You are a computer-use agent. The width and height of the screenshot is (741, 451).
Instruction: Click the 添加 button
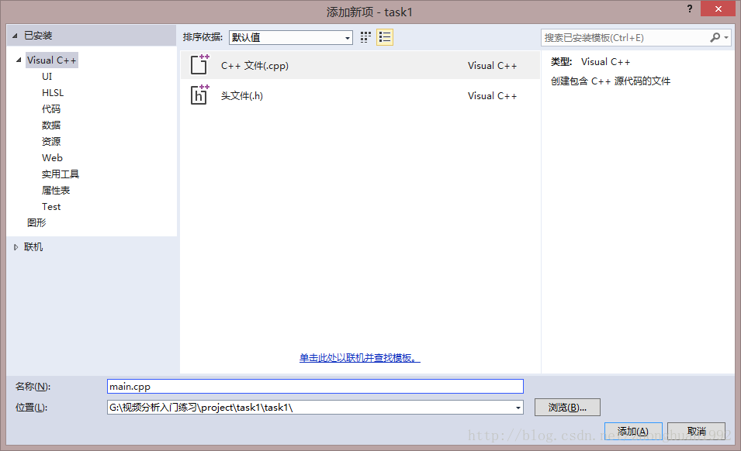632,432
